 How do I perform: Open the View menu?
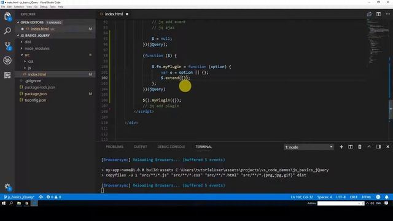(29, 7)
